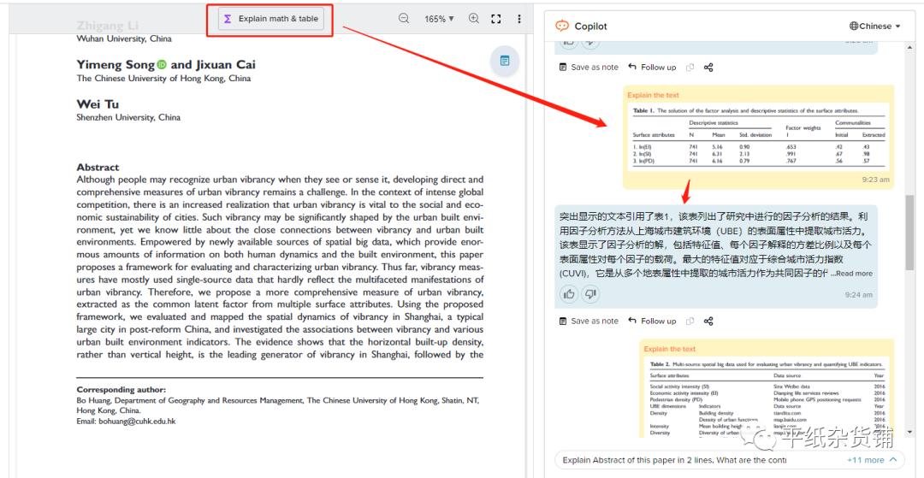Screen dimensions: 924x478
Task: Zoom out the PDF with minus magnifier
Action: tap(404, 19)
